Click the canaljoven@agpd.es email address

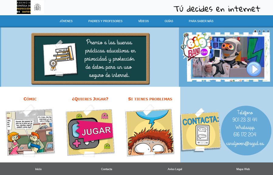point(245,143)
